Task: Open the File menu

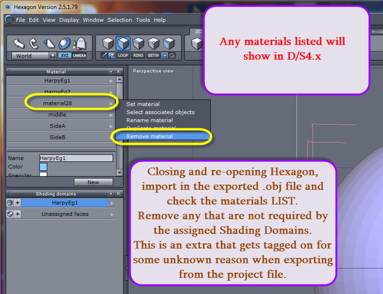Action: (x=20, y=20)
